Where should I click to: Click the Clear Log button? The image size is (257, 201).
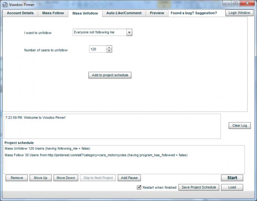point(240,126)
